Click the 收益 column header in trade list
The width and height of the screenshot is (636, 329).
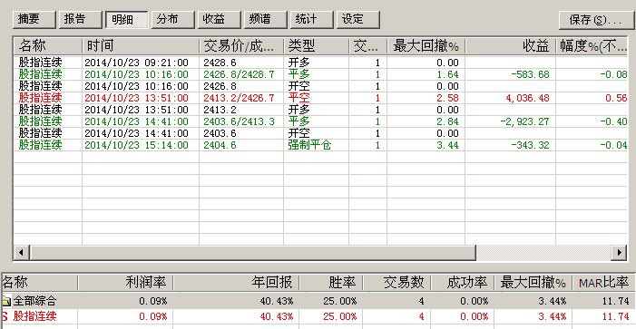click(x=510, y=46)
